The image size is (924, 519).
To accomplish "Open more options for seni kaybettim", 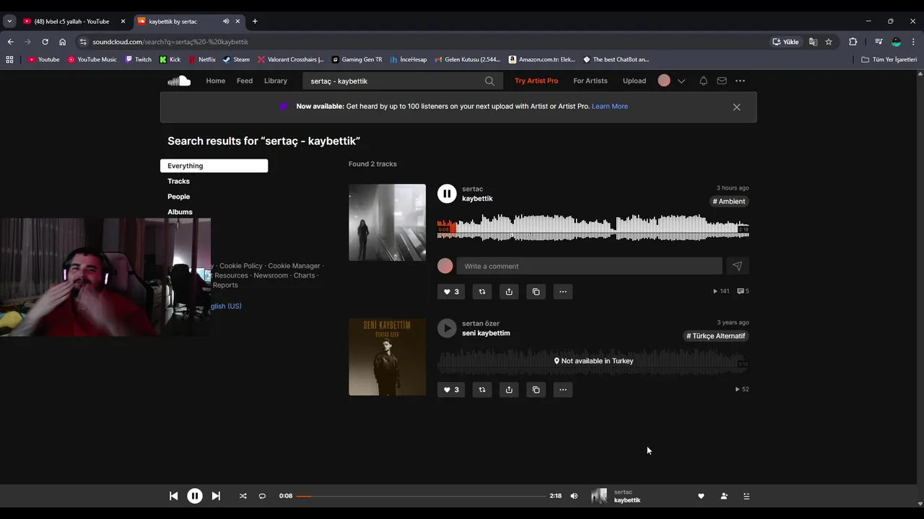I will [x=563, y=389].
